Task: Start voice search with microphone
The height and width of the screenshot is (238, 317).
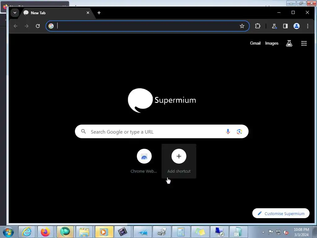Action: point(228,131)
